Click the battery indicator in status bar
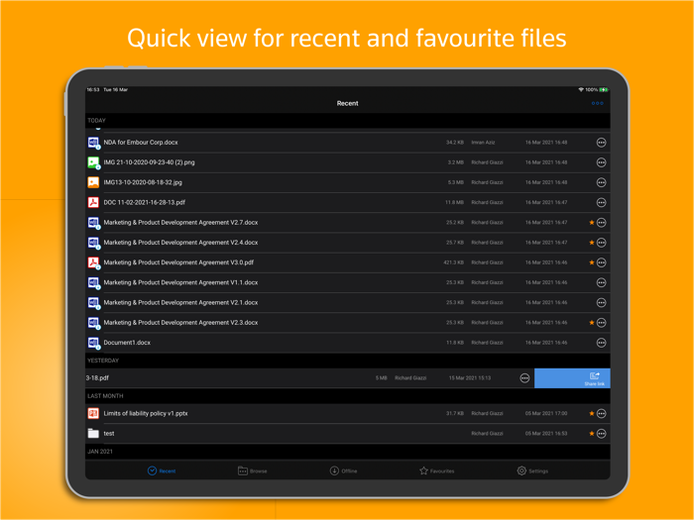This screenshot has width=694, height=520. click(x=604, y=90)
